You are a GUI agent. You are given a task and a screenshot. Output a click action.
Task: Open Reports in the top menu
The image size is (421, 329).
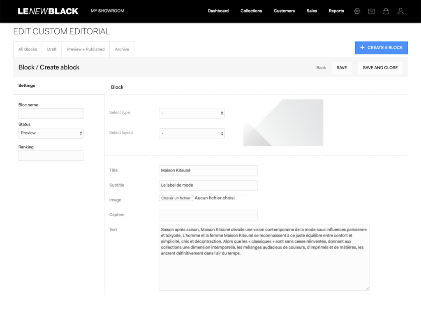click(336, 11)
